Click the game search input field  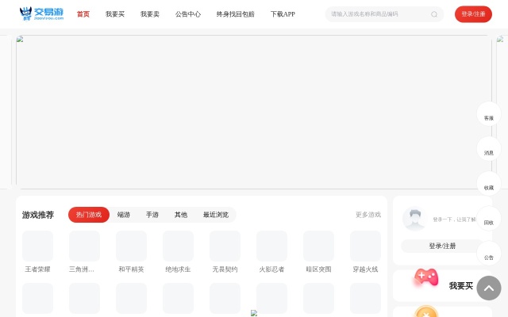tap(377, 14)
